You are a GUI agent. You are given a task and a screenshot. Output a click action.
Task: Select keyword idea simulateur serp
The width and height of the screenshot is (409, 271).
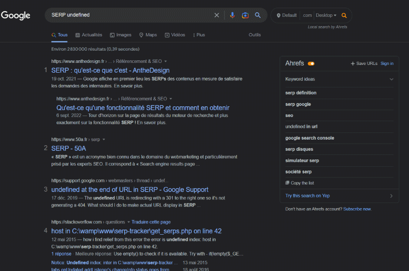point(302,161)
